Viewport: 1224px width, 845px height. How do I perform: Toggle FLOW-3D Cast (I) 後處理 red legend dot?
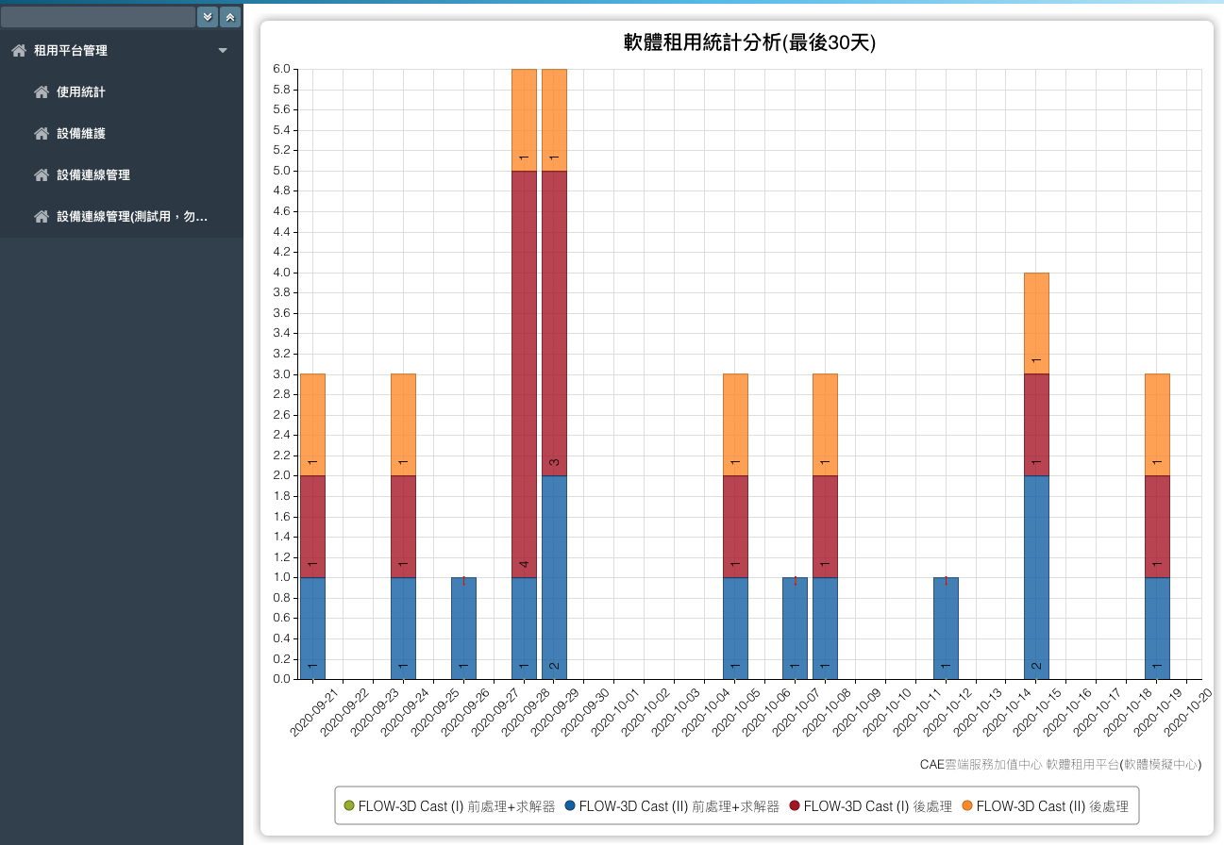(x=795, y=806)
